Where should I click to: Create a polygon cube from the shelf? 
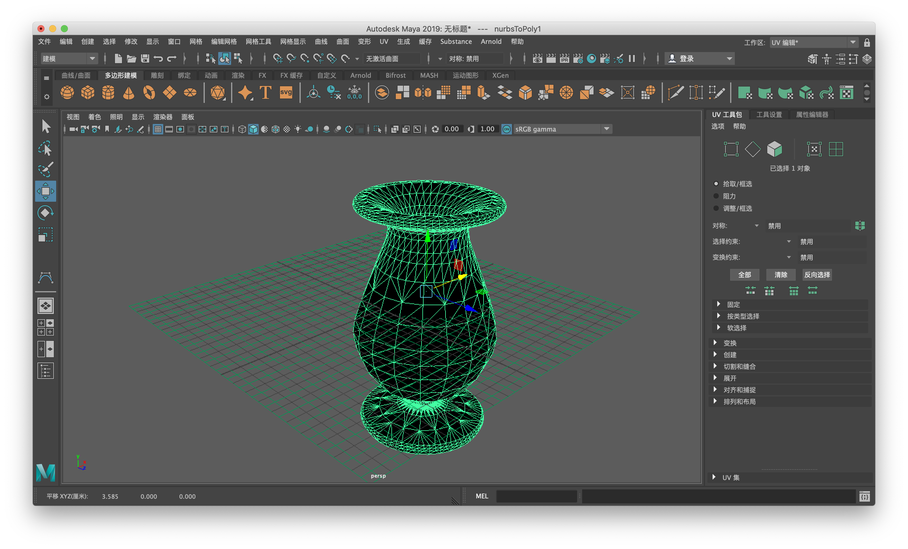click(x=88, y=92)
